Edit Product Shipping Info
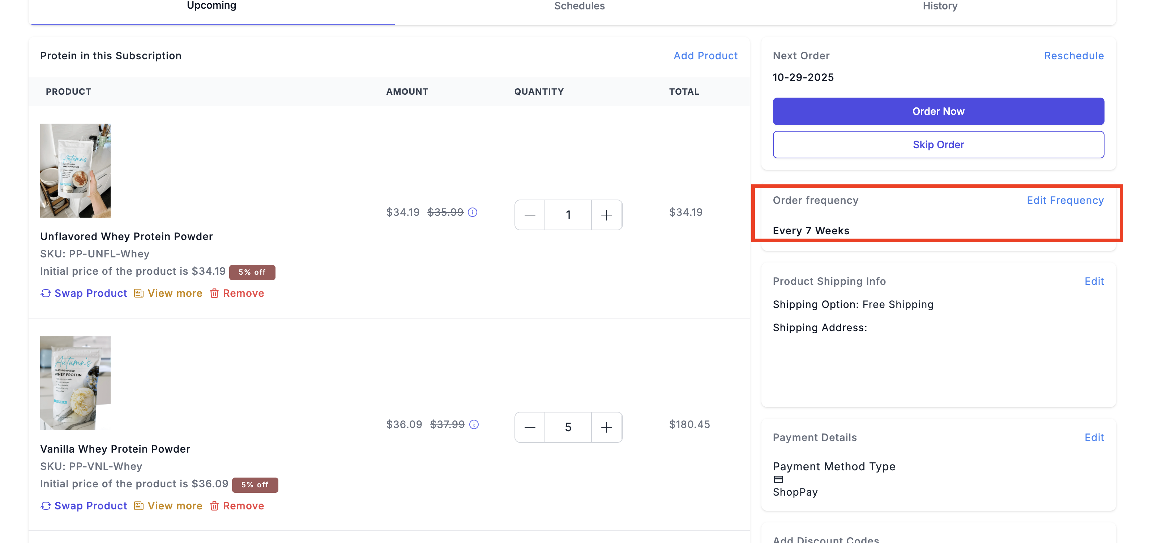Viewport: 1162px width, 543px height. [1094, 281]
